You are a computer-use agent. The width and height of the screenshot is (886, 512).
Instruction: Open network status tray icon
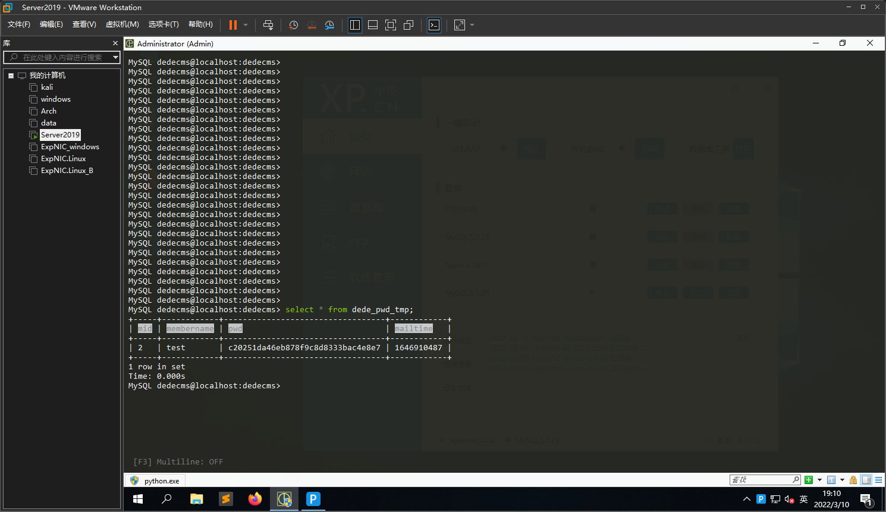[x=775, y=499]
